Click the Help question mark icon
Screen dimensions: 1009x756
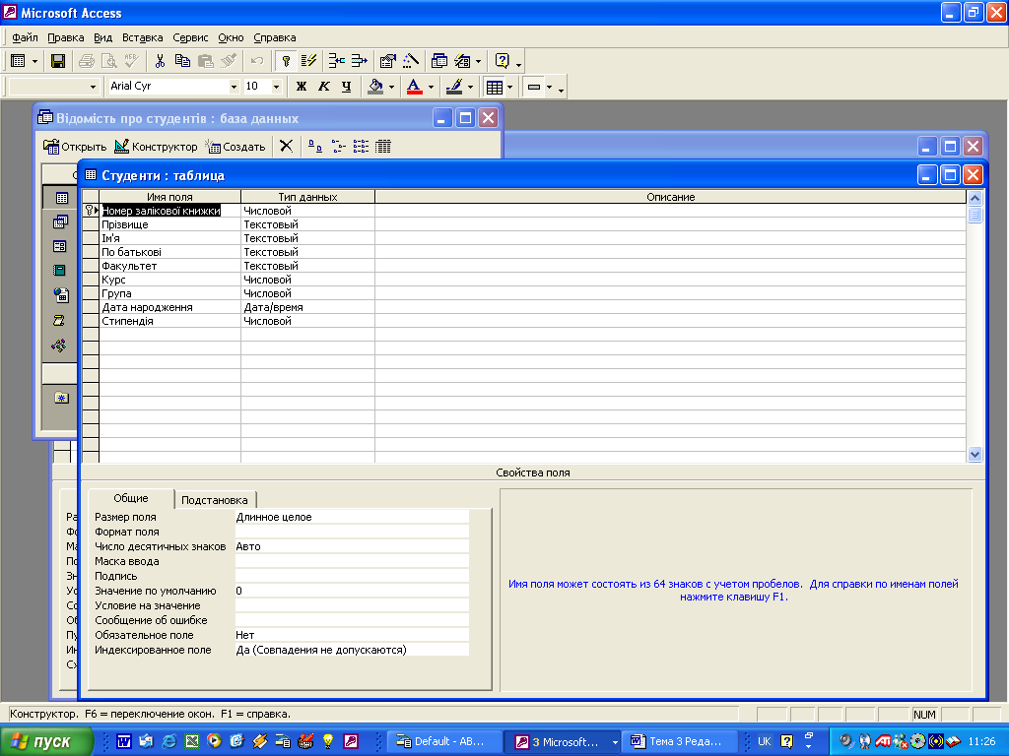pos(502,61)
